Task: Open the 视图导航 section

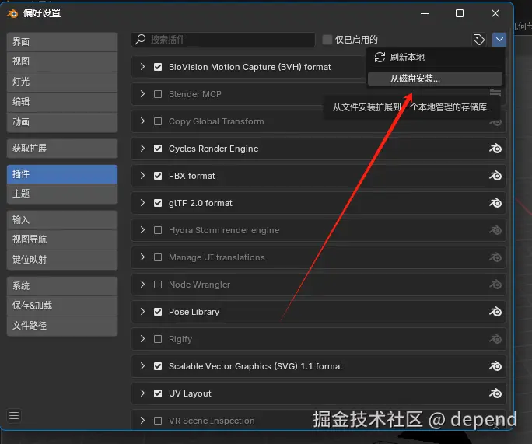Action: (62, 239)
